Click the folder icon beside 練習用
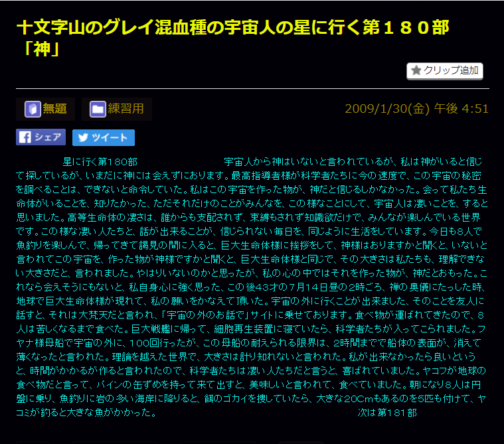Screen dimensions: 504x444 [98, 109]
